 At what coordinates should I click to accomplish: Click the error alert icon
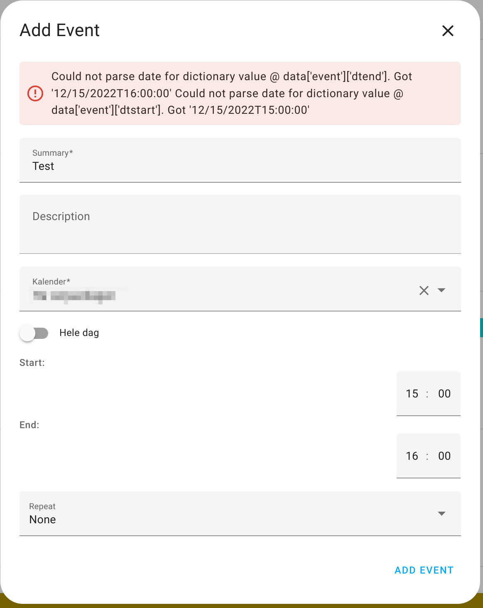click(x=35, y=93)
